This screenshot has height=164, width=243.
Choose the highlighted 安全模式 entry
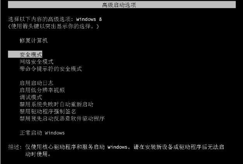(x=25, y=55)
